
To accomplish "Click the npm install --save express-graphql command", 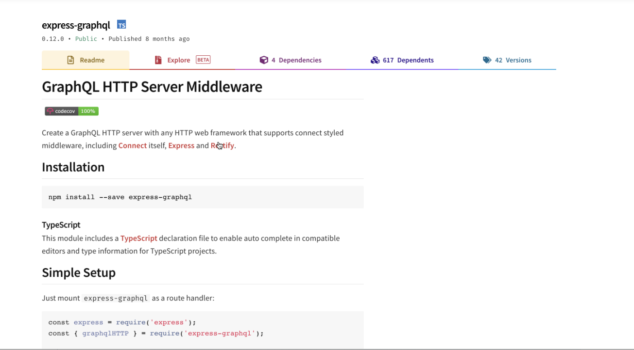I will tap(120, 197).
